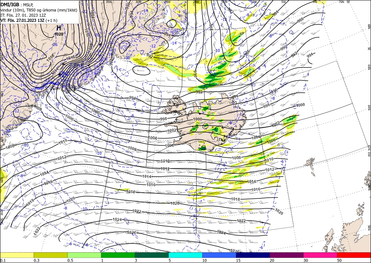The height and width of the screenshot is (263, 371).
Task: Click the '1020' value beneath the H marker
Action: pyautogui.click(x=59, y=34)
